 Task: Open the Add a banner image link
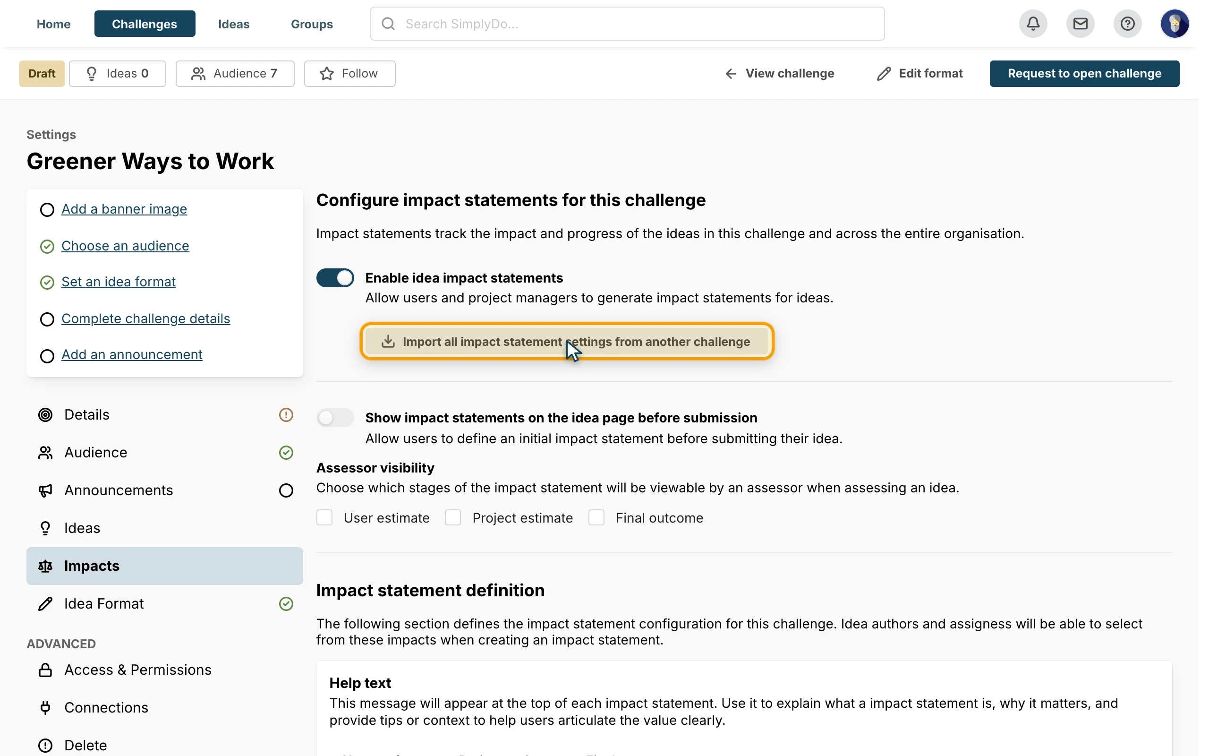coord(124,209)
